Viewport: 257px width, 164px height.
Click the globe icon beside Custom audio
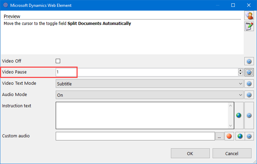240,136
